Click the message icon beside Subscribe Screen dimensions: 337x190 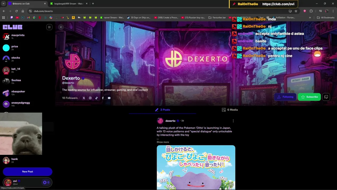[326, 97]
